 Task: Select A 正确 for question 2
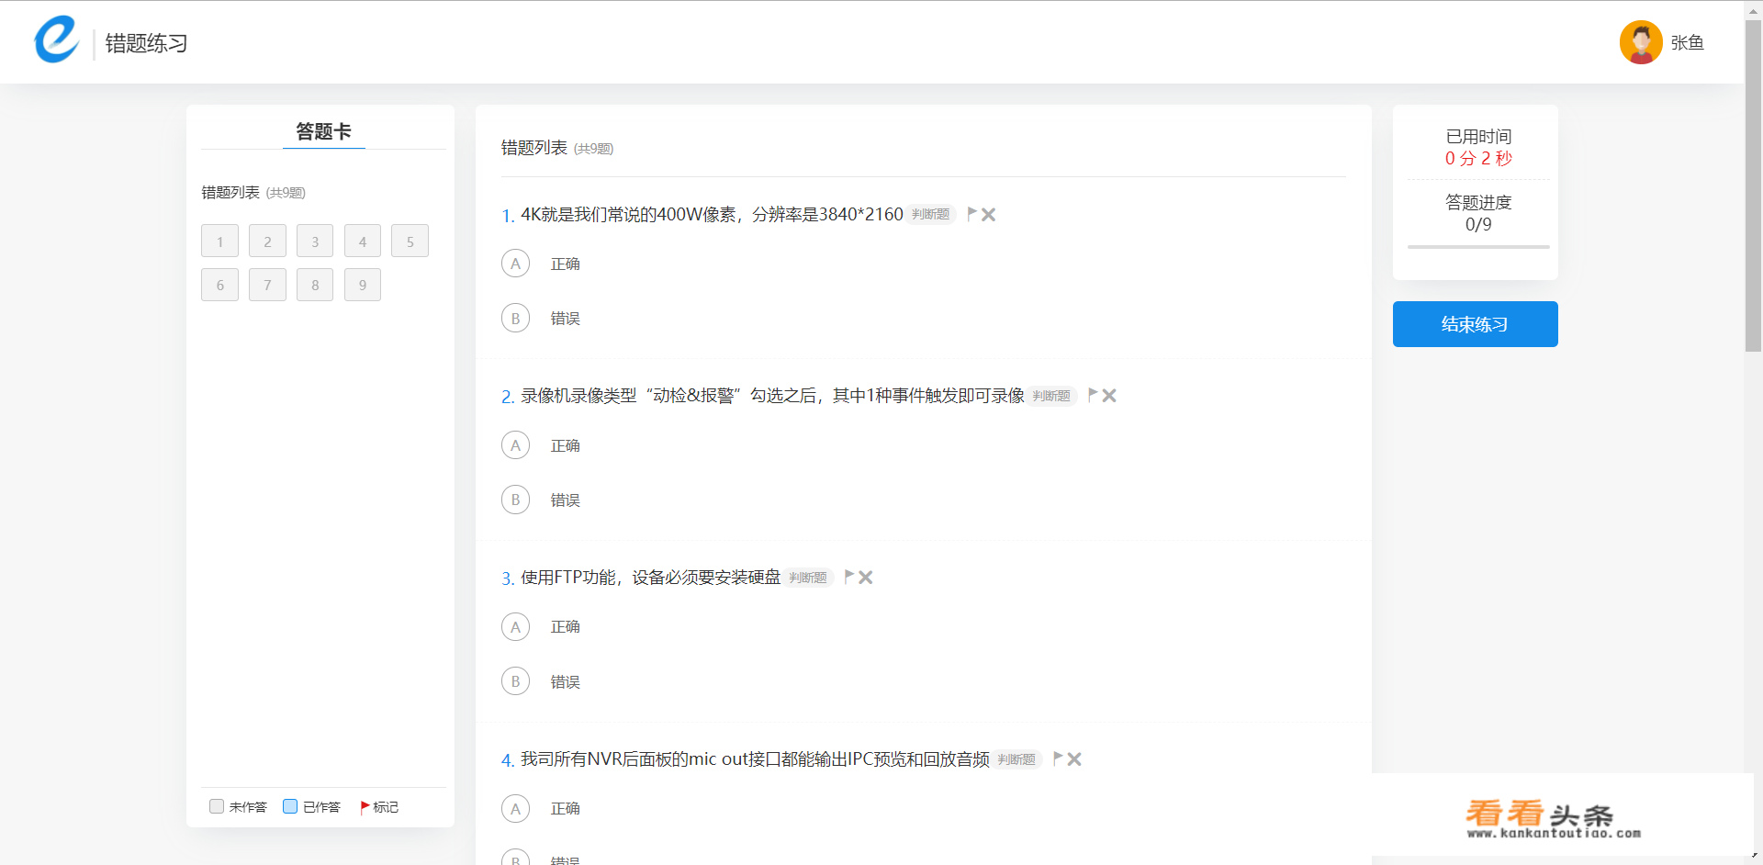tap(515, 445)
